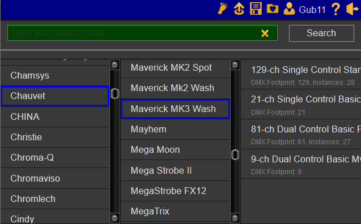Select fixture Mega Strobe II

pos(176,170)
